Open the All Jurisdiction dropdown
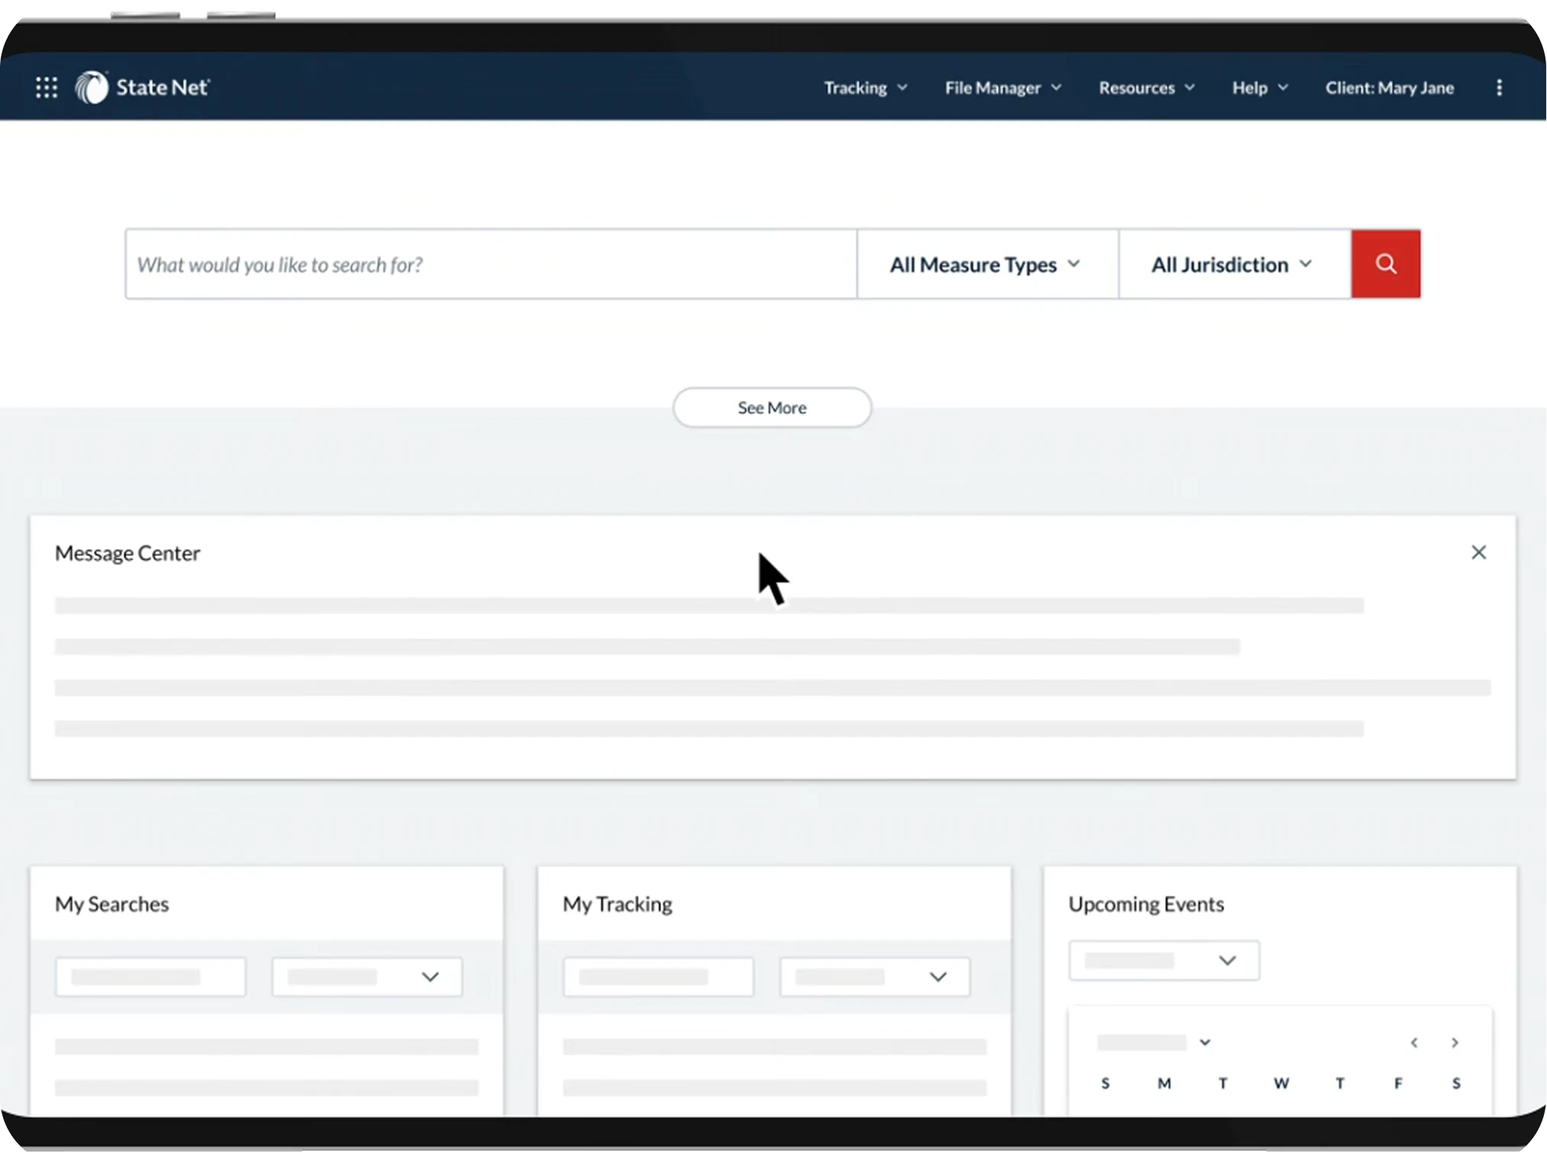 tap(1232, 264)
